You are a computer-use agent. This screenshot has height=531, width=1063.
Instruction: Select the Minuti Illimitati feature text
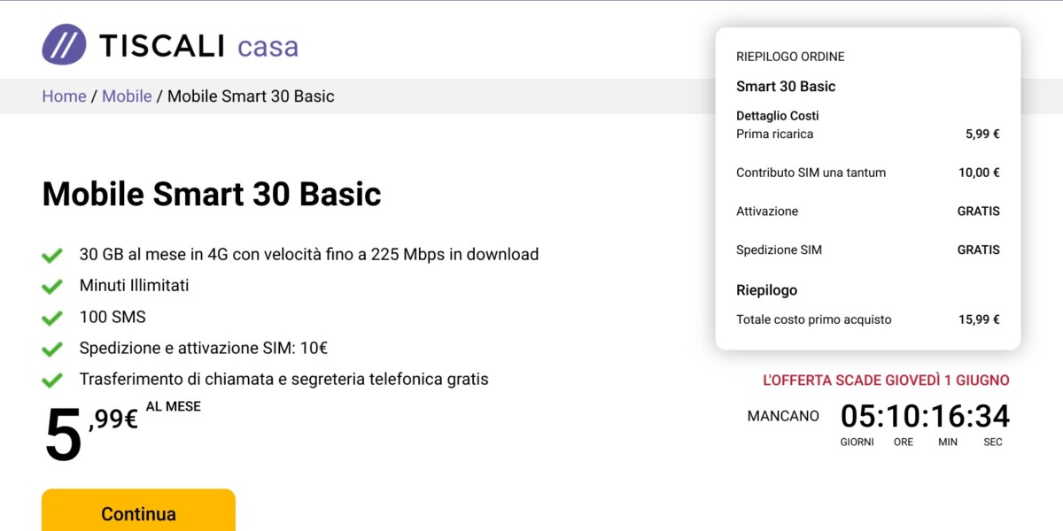point(134,285)
